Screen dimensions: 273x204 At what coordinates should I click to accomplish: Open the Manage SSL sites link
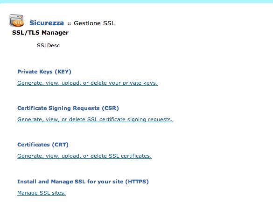(42, 193)
